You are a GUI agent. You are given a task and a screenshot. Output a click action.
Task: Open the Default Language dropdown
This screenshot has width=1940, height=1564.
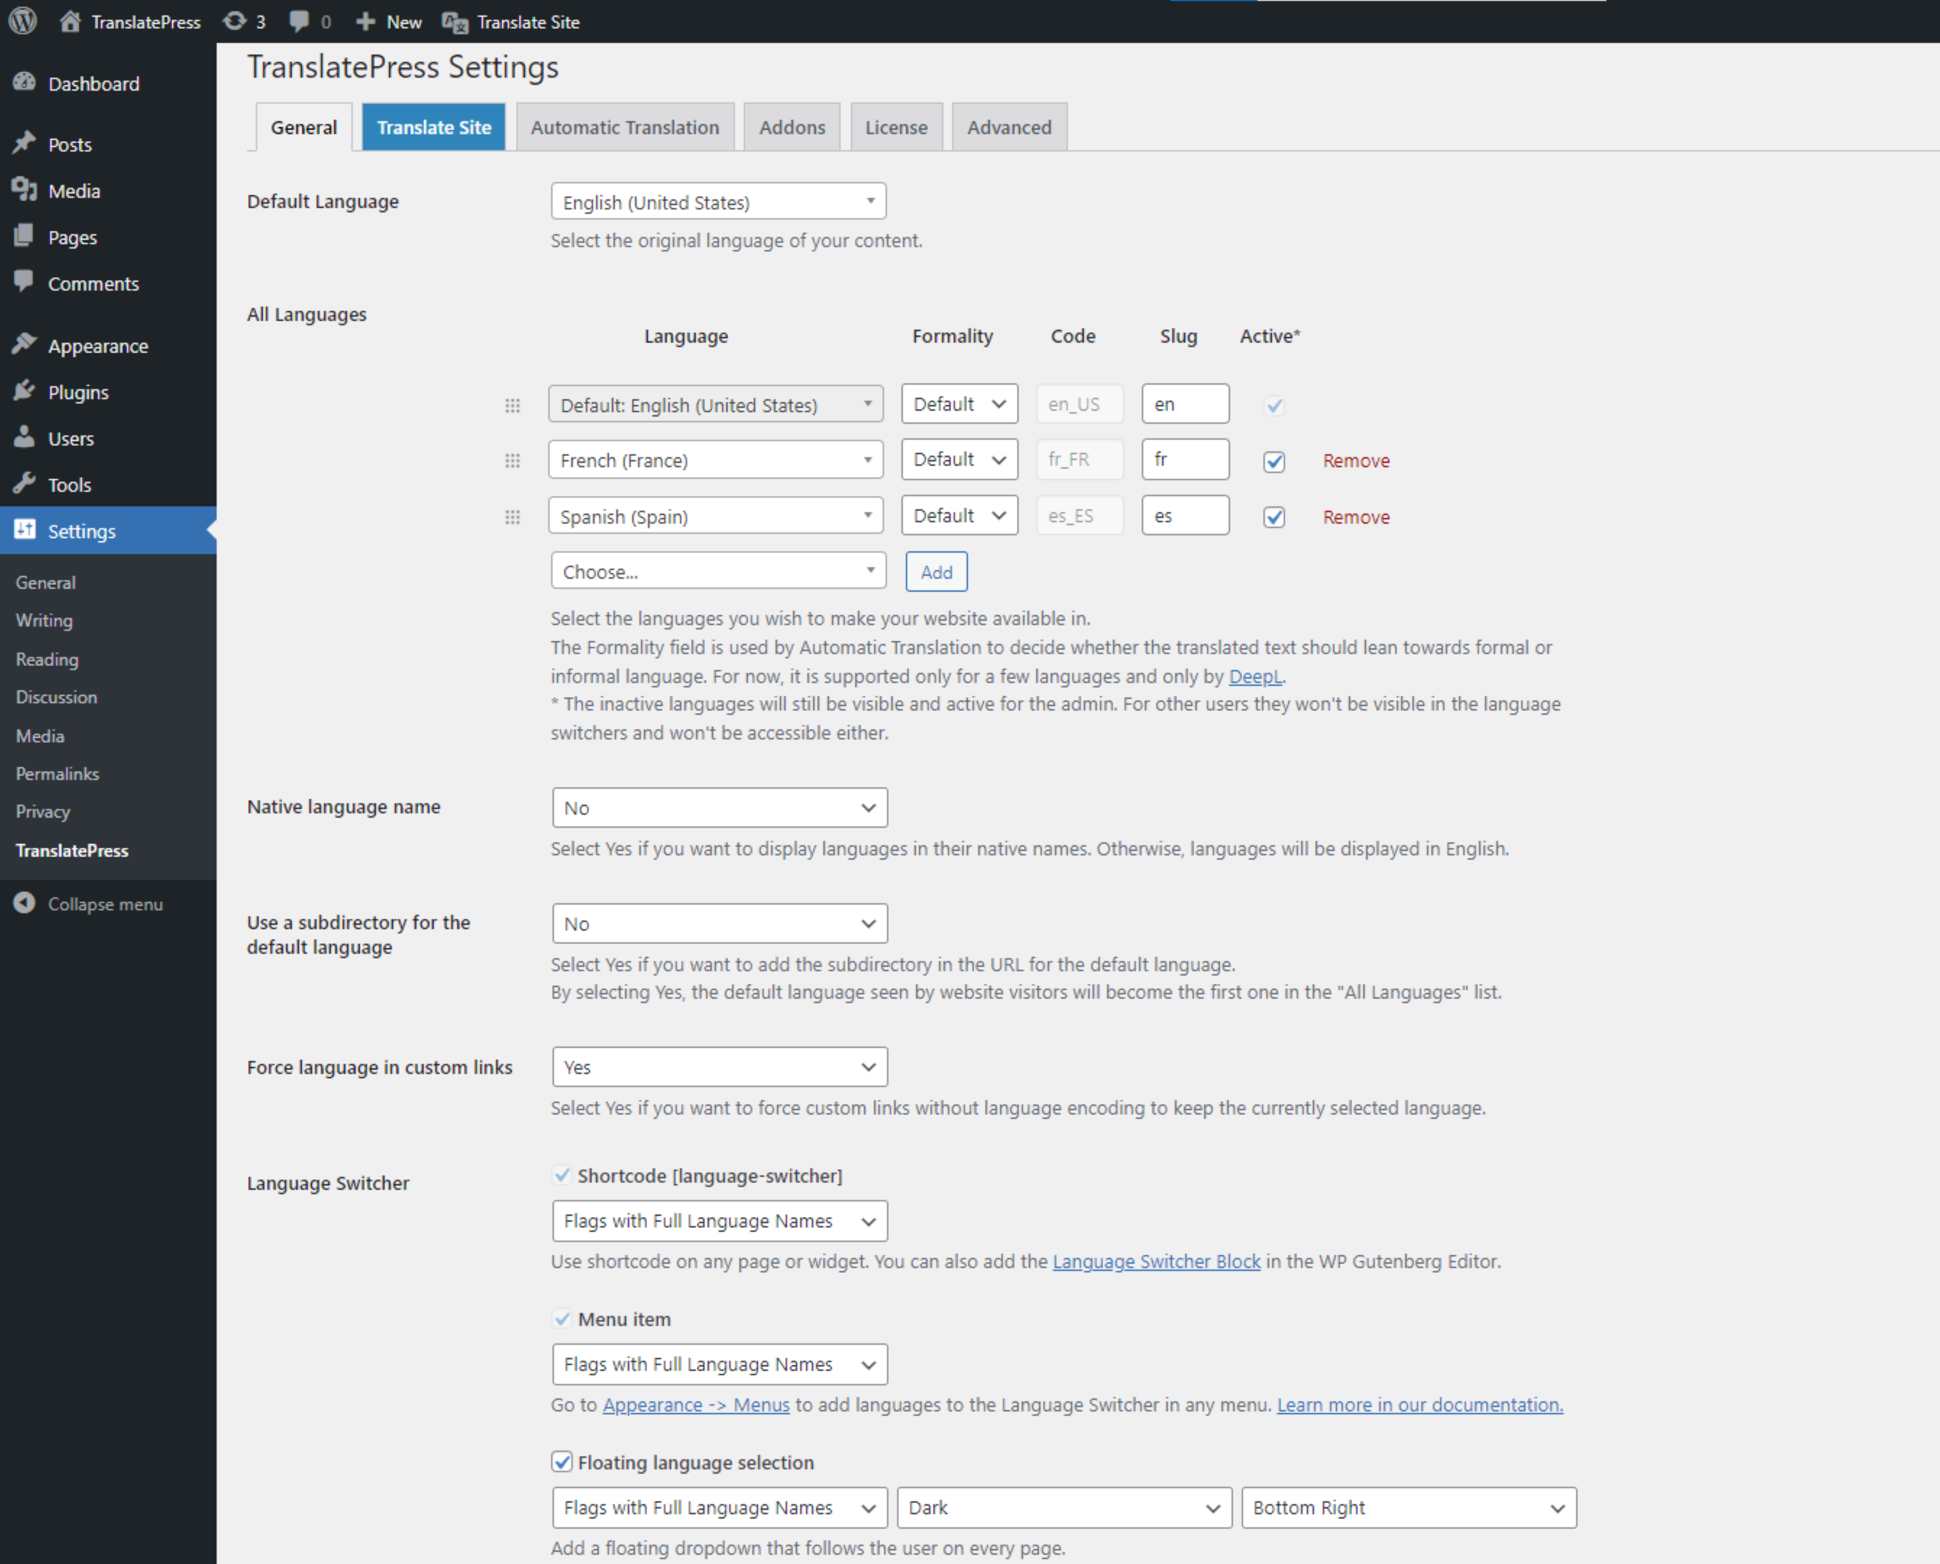pyautogui.click(x=718, y=202)
